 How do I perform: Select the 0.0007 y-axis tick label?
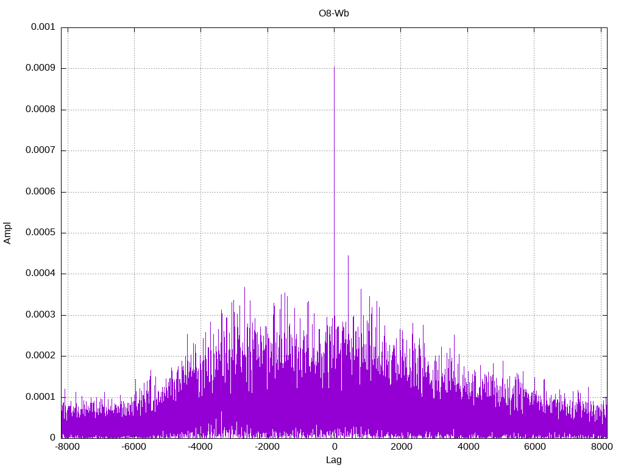(40, 151)
